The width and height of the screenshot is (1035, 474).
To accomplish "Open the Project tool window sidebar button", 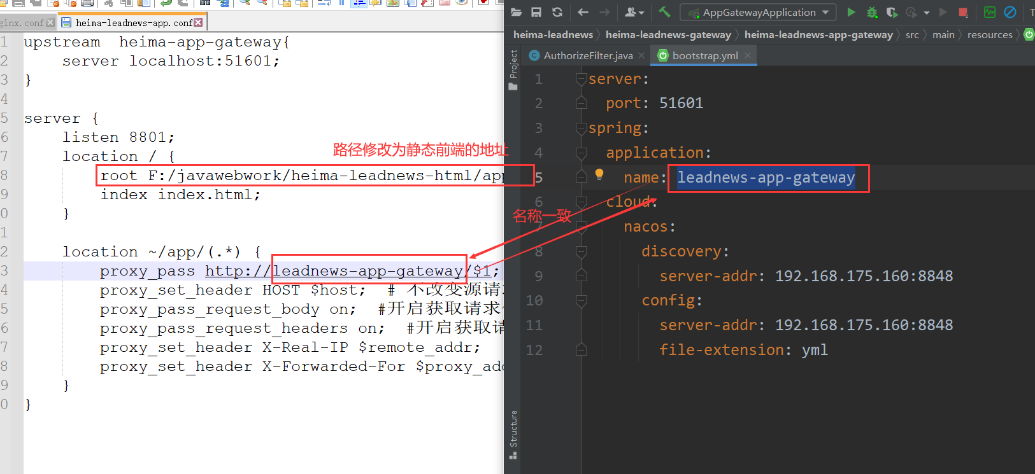I will pos(513,70).
